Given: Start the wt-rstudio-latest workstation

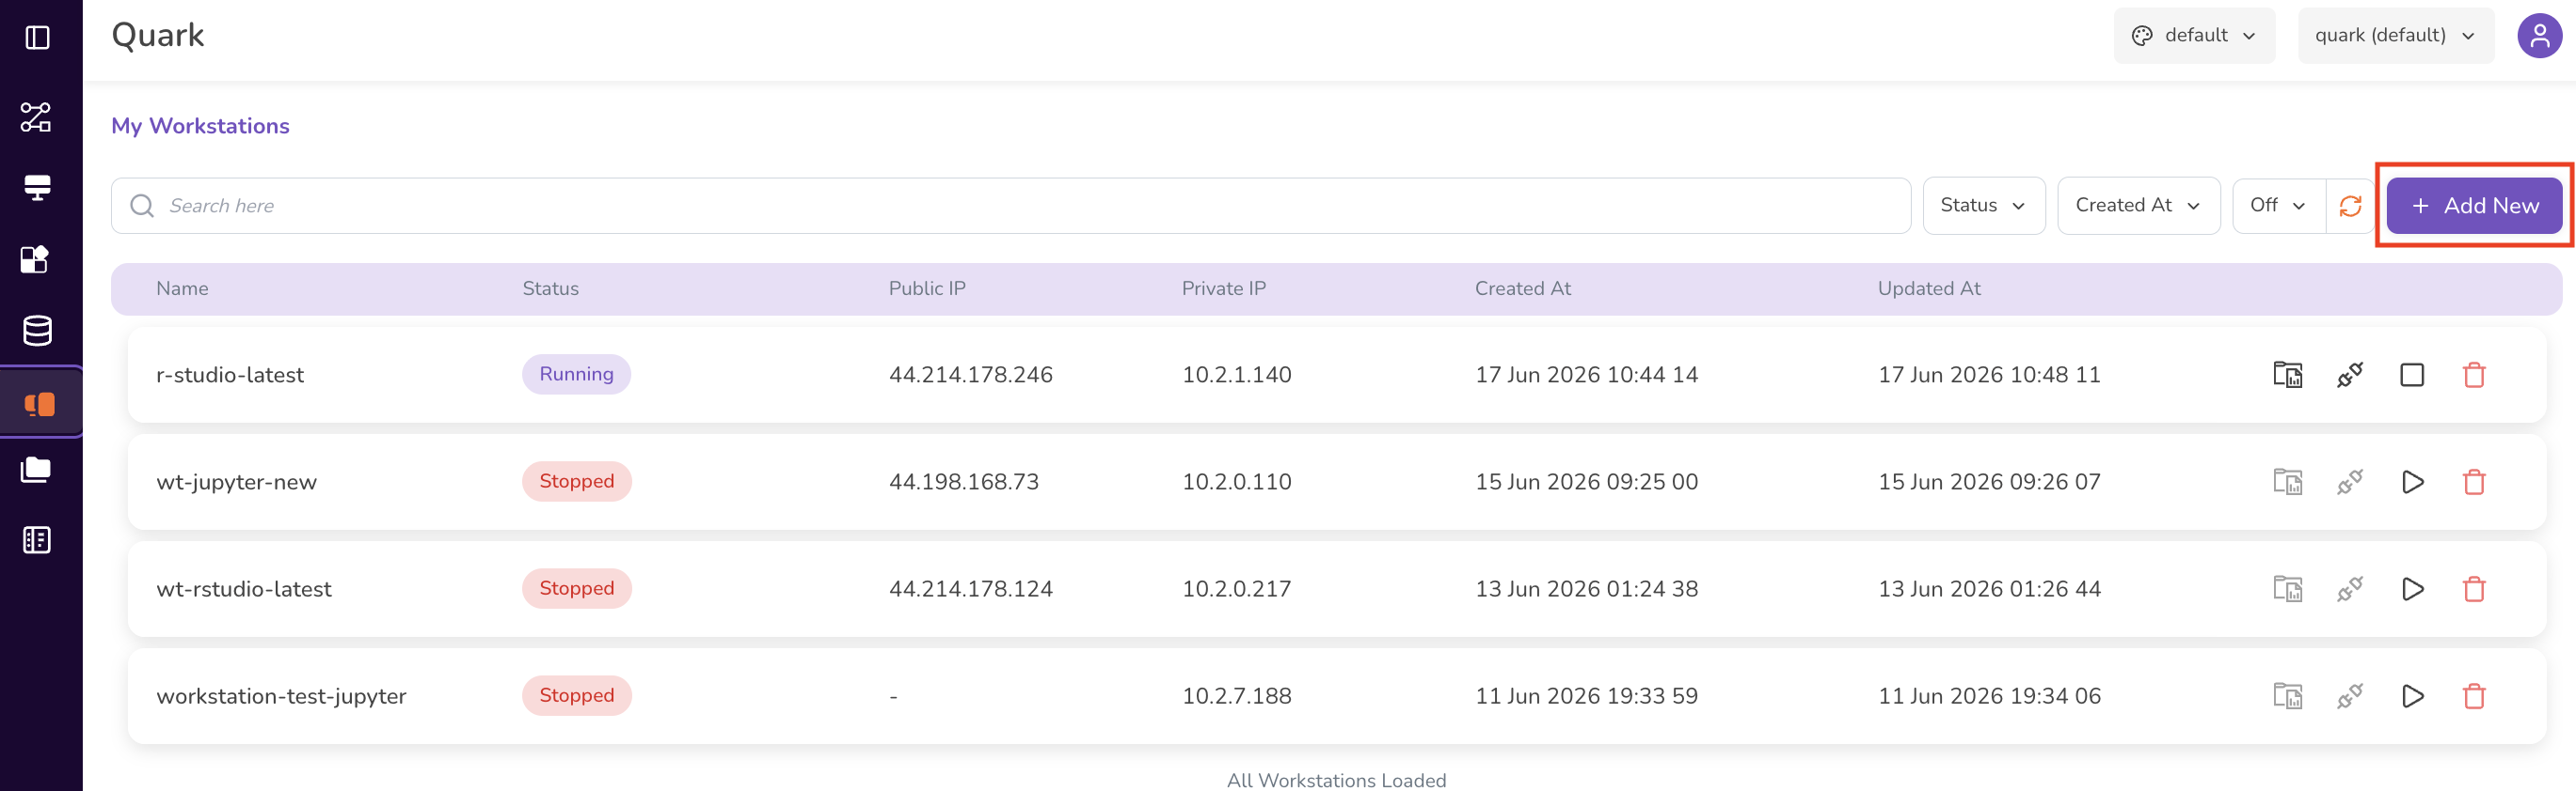Looking at the screenshot, I should point(2411,588).
